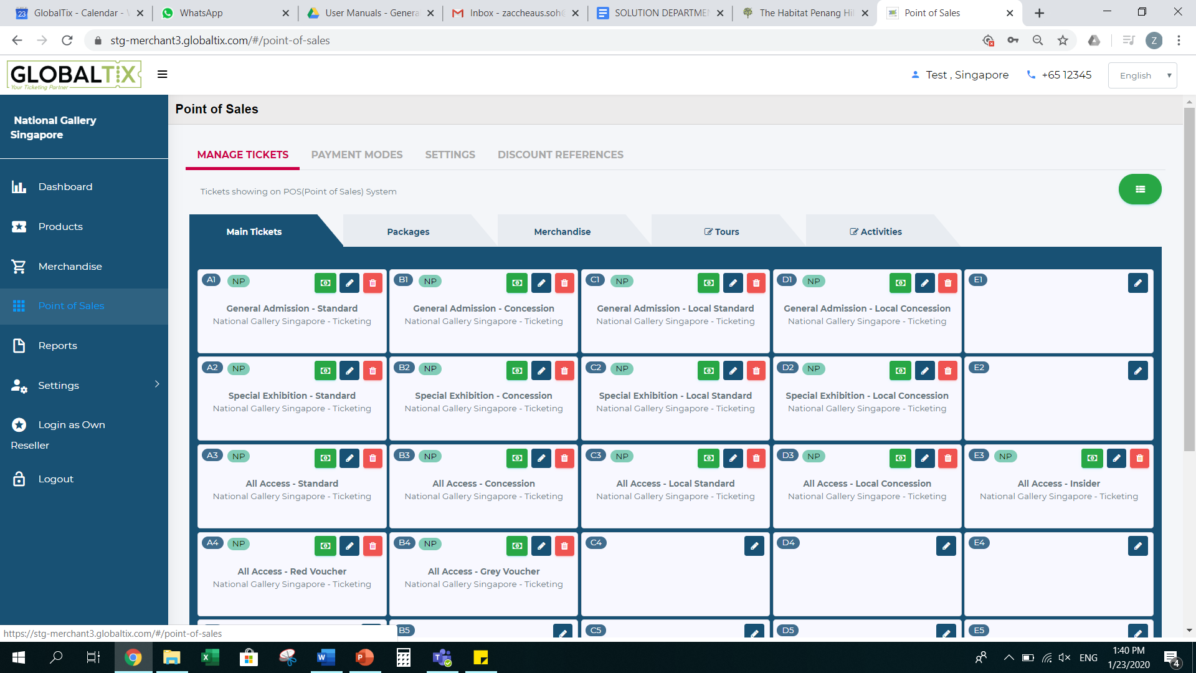
Task: Edit the General Admission - Standard ticket
Action: tap(349, 283)
